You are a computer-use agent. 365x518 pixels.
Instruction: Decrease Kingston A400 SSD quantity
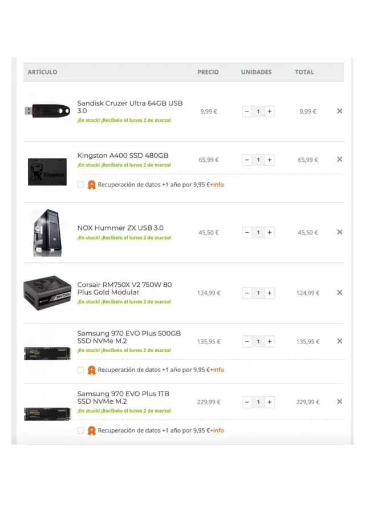click(x=247, y=160)
